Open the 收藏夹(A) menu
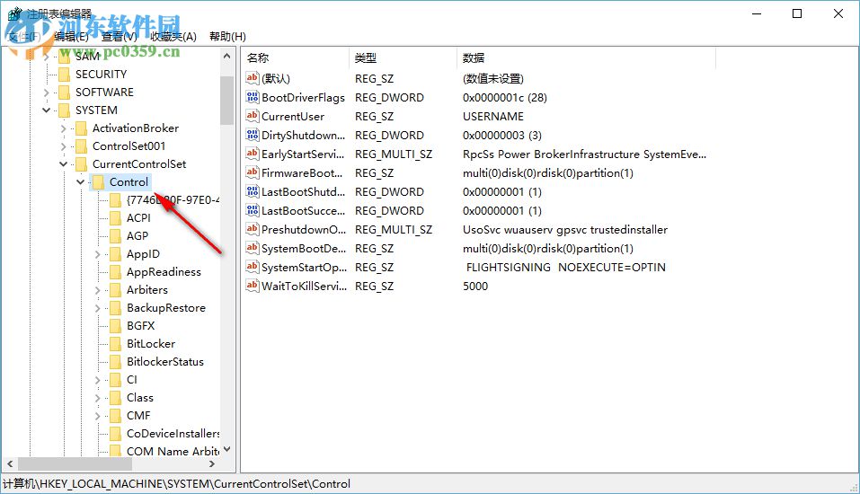 click(173, 37)
